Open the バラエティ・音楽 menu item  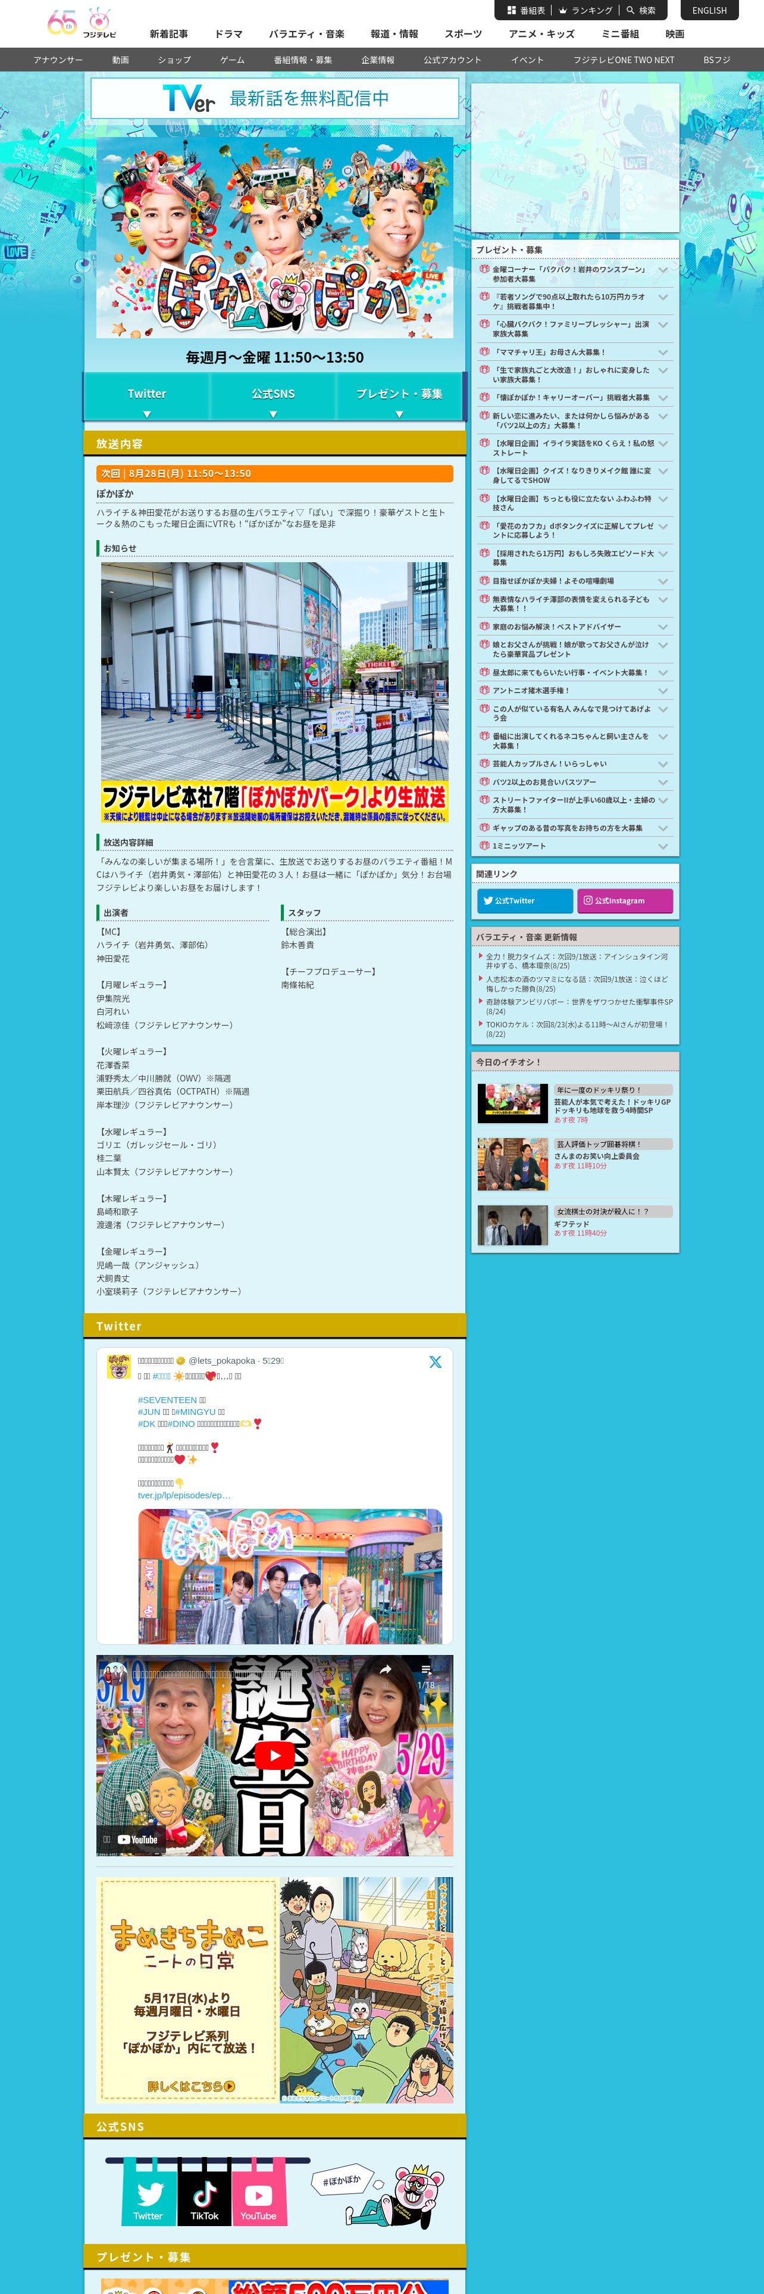tap(306, 34)
